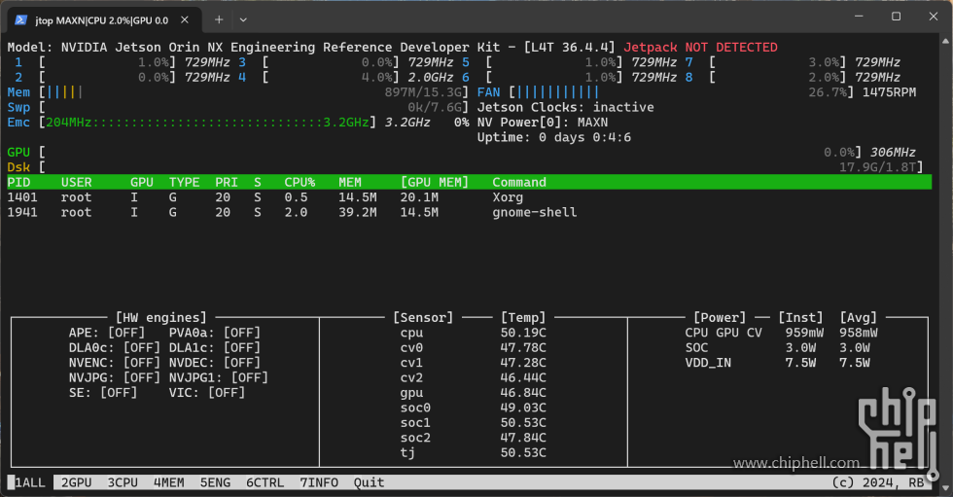This screenshot has height=497, width=953.
Task: Click the Command column header
Action: point(519,182)
